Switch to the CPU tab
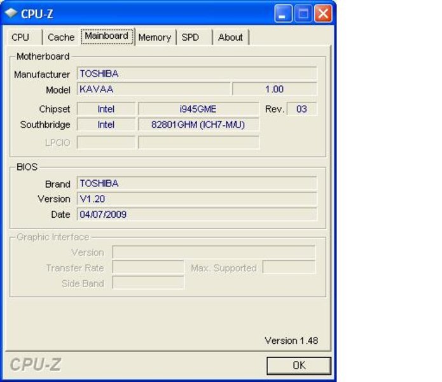Image resolution: width=442 pixels, height=382 pixels. click(24, 37)
